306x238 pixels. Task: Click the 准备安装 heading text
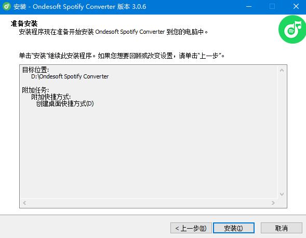click(x=24, y=23)
